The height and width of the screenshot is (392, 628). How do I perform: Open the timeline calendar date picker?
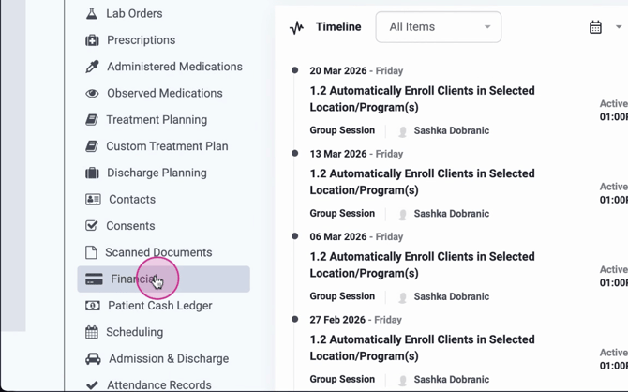click(x=595, y=27)
